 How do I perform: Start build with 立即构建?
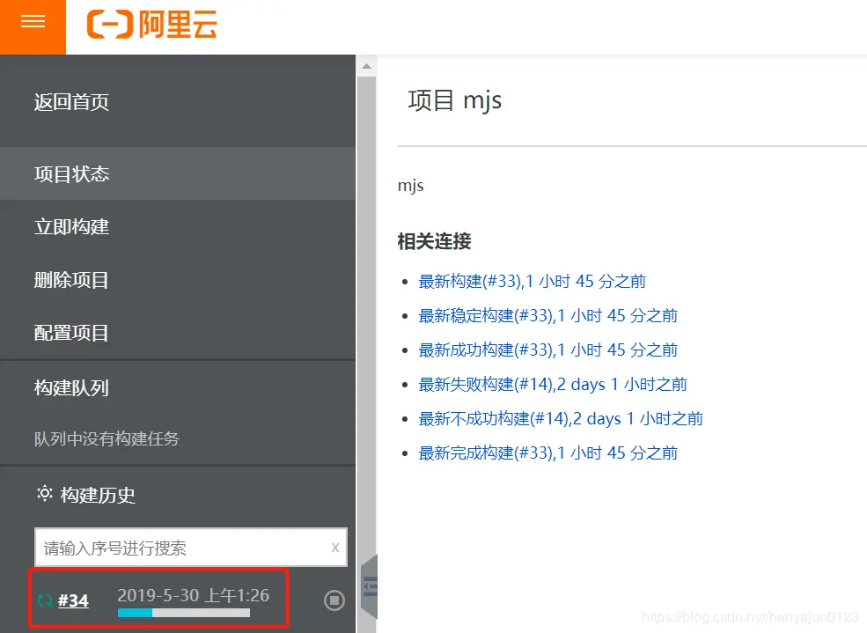(71, 226)
